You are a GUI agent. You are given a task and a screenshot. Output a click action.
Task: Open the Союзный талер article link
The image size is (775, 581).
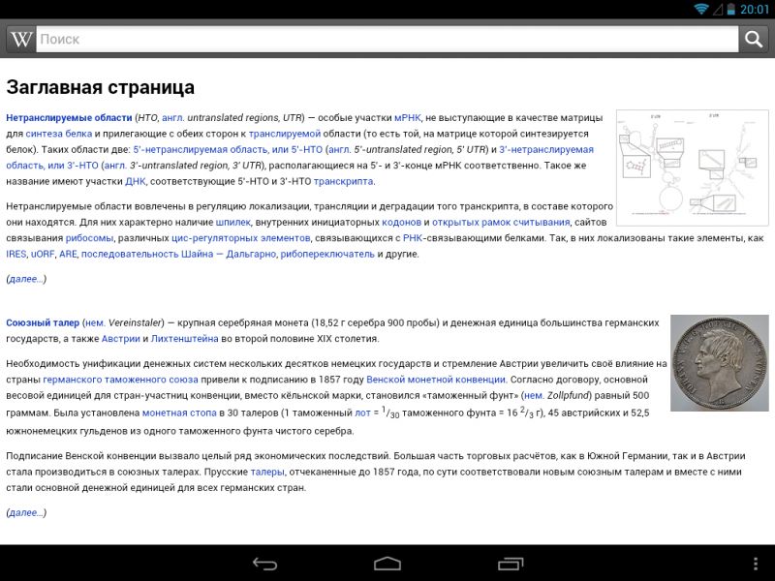tap(43, 321)
